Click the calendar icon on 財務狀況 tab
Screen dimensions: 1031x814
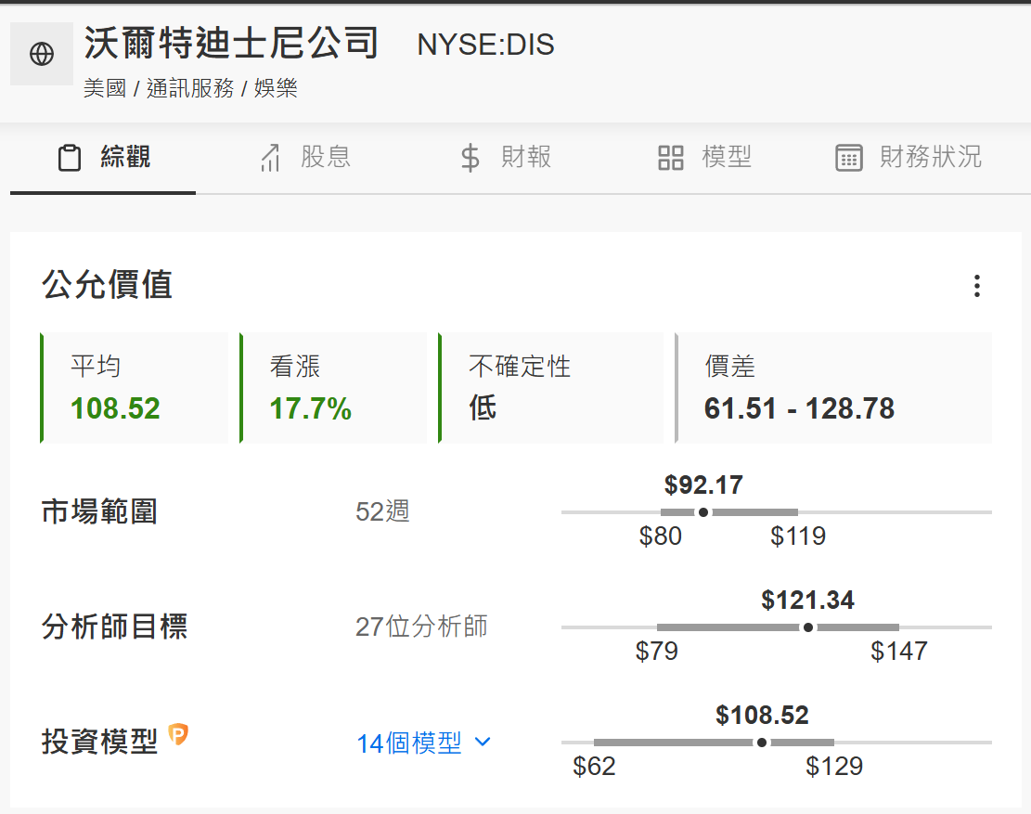pos(849,158)
